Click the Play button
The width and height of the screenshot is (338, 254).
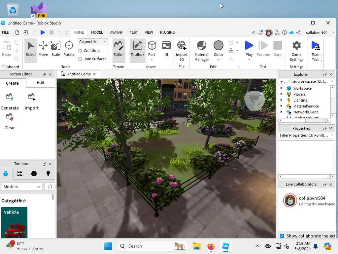(x=249, y=49)
